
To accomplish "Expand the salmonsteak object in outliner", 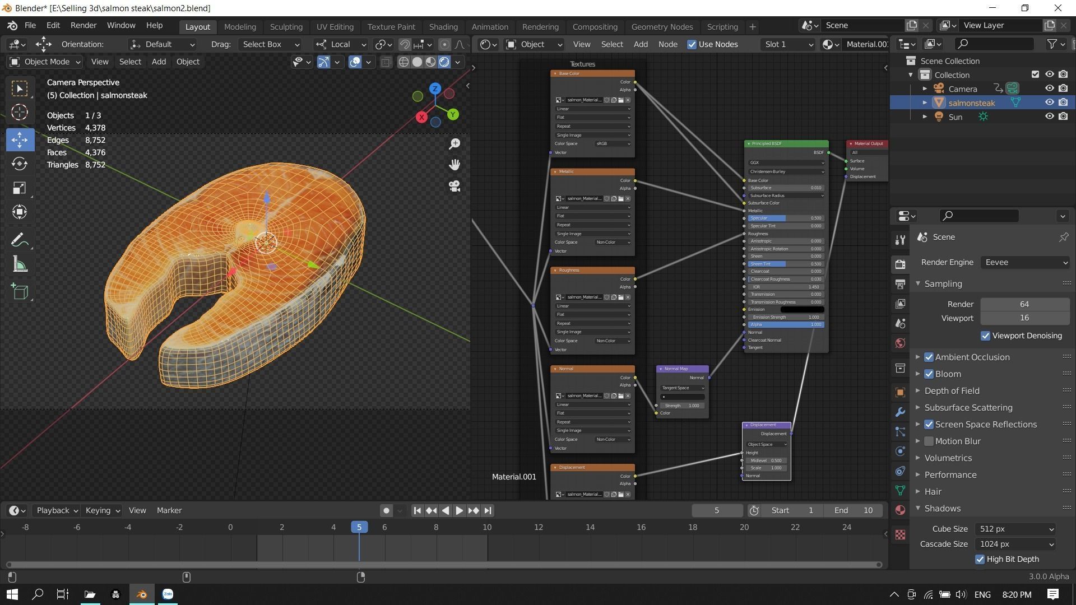I will pyautogui.click(x=925, y=103).
